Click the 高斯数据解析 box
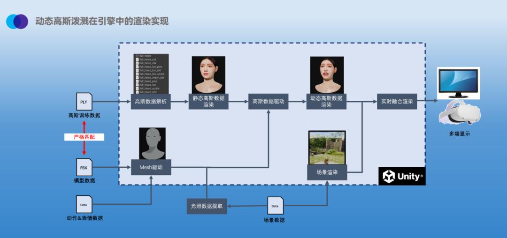Screen dimensions: 507x238 coord(151,102)
